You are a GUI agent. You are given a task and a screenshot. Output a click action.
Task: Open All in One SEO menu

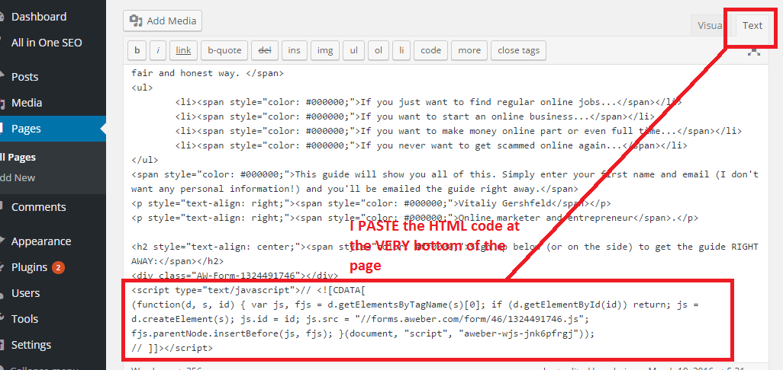47,43
